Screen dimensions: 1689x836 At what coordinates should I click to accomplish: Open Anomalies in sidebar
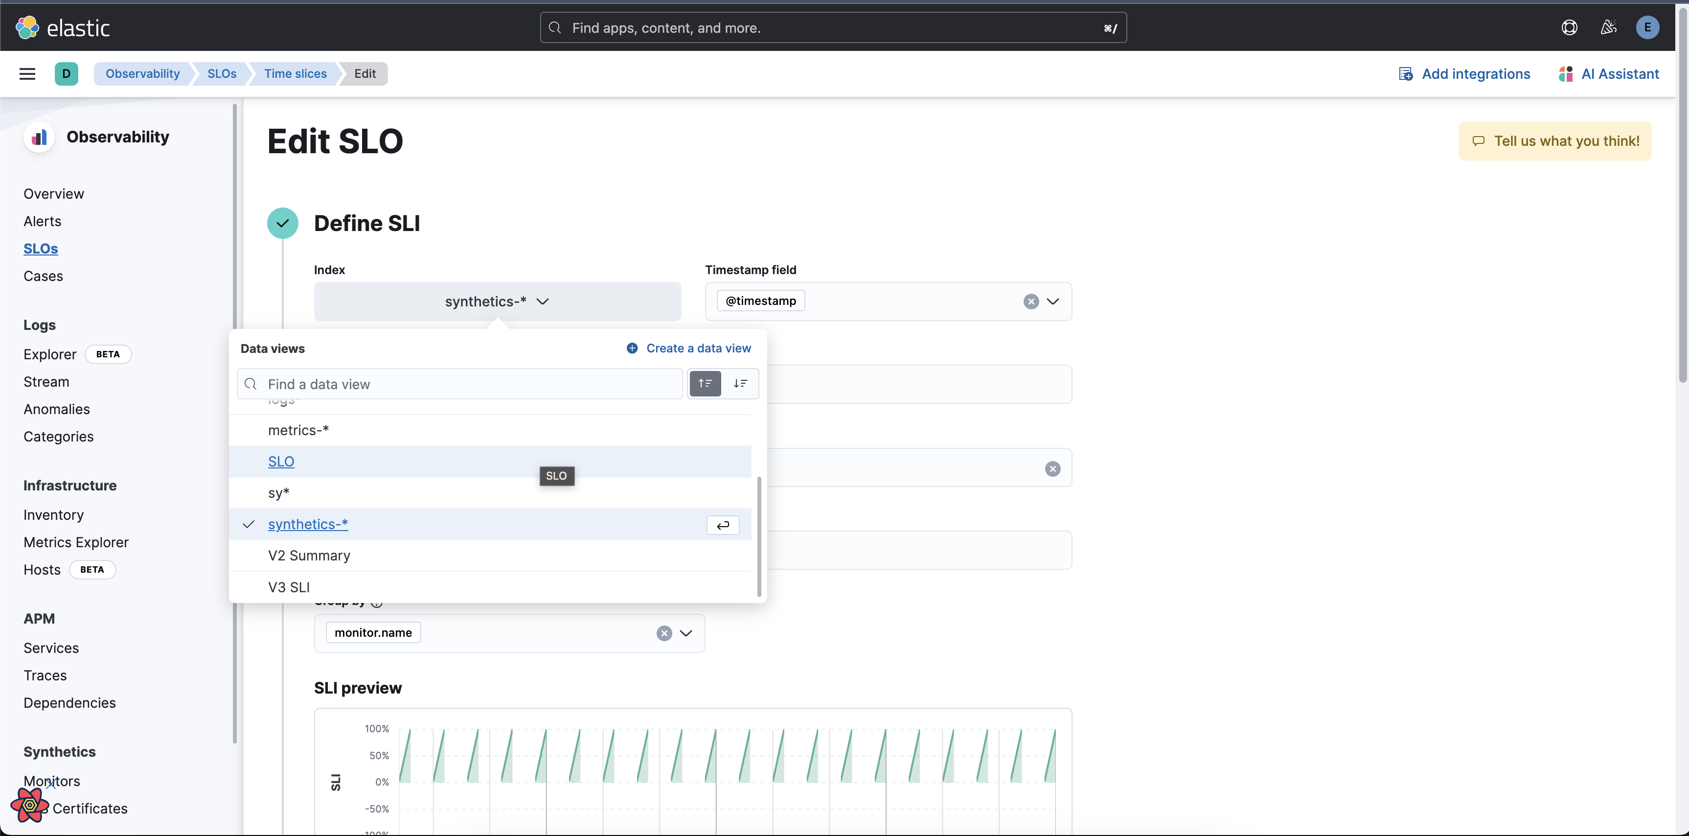tap(56, 410)
